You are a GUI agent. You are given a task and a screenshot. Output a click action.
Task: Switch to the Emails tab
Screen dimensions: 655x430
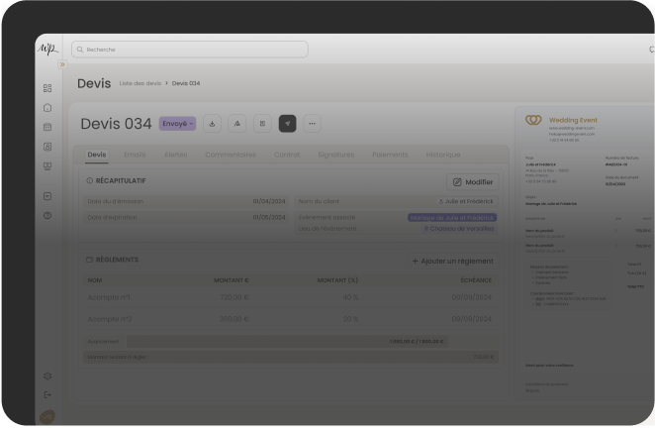(x=135, y=155)
